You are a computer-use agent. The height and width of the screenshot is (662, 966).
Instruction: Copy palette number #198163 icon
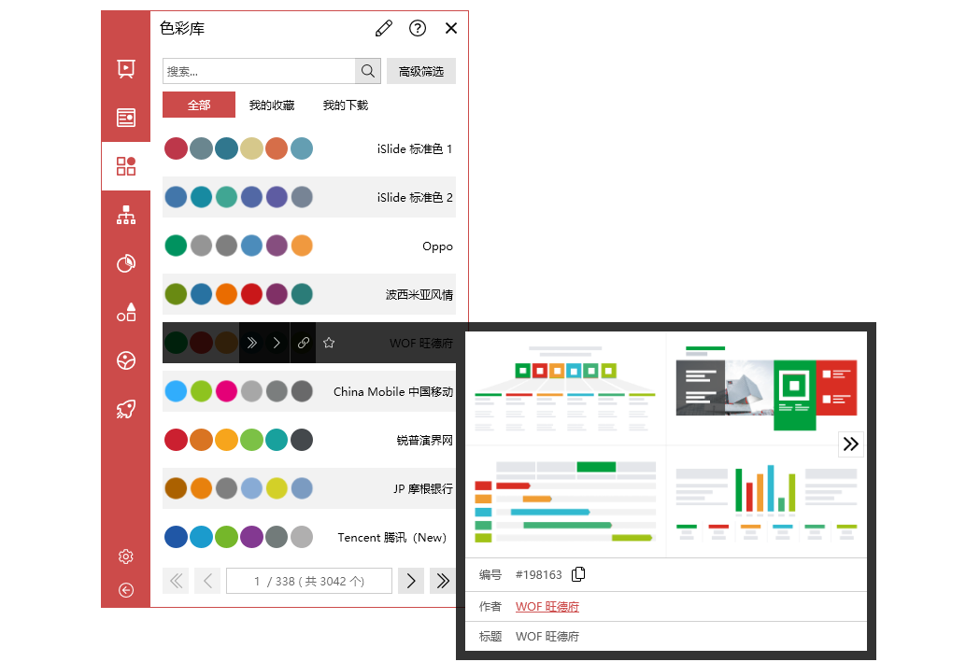tap(578, 574)
